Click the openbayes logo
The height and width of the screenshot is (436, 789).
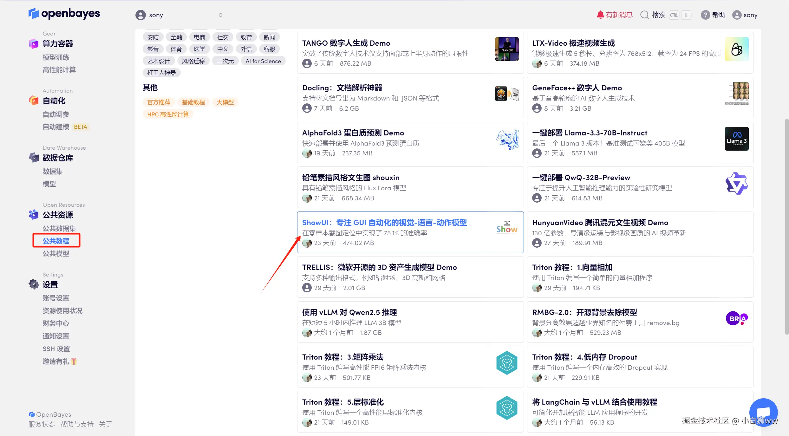coord(64,14)
